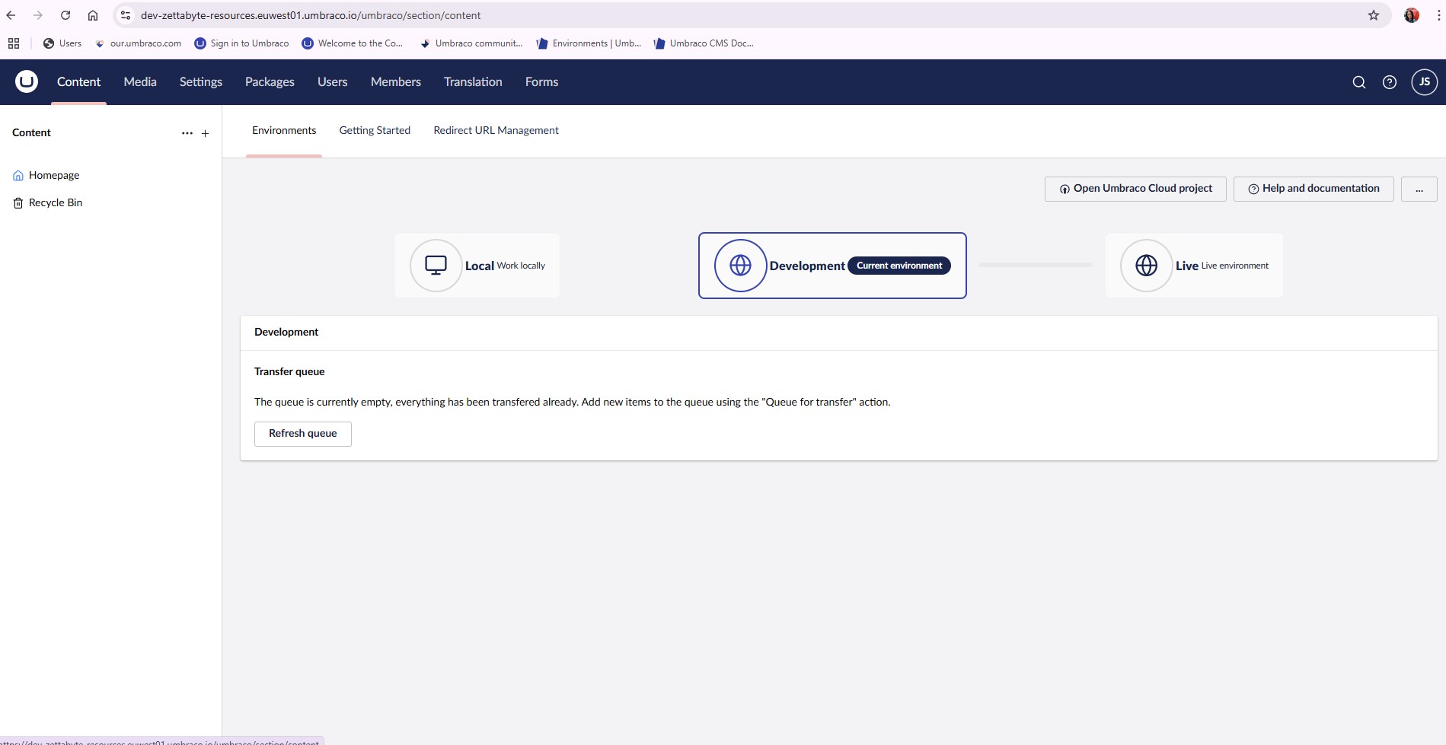Open the ellipsis more-options button
Viewport: 1446px width, 745px height.
pos(1419,189)
